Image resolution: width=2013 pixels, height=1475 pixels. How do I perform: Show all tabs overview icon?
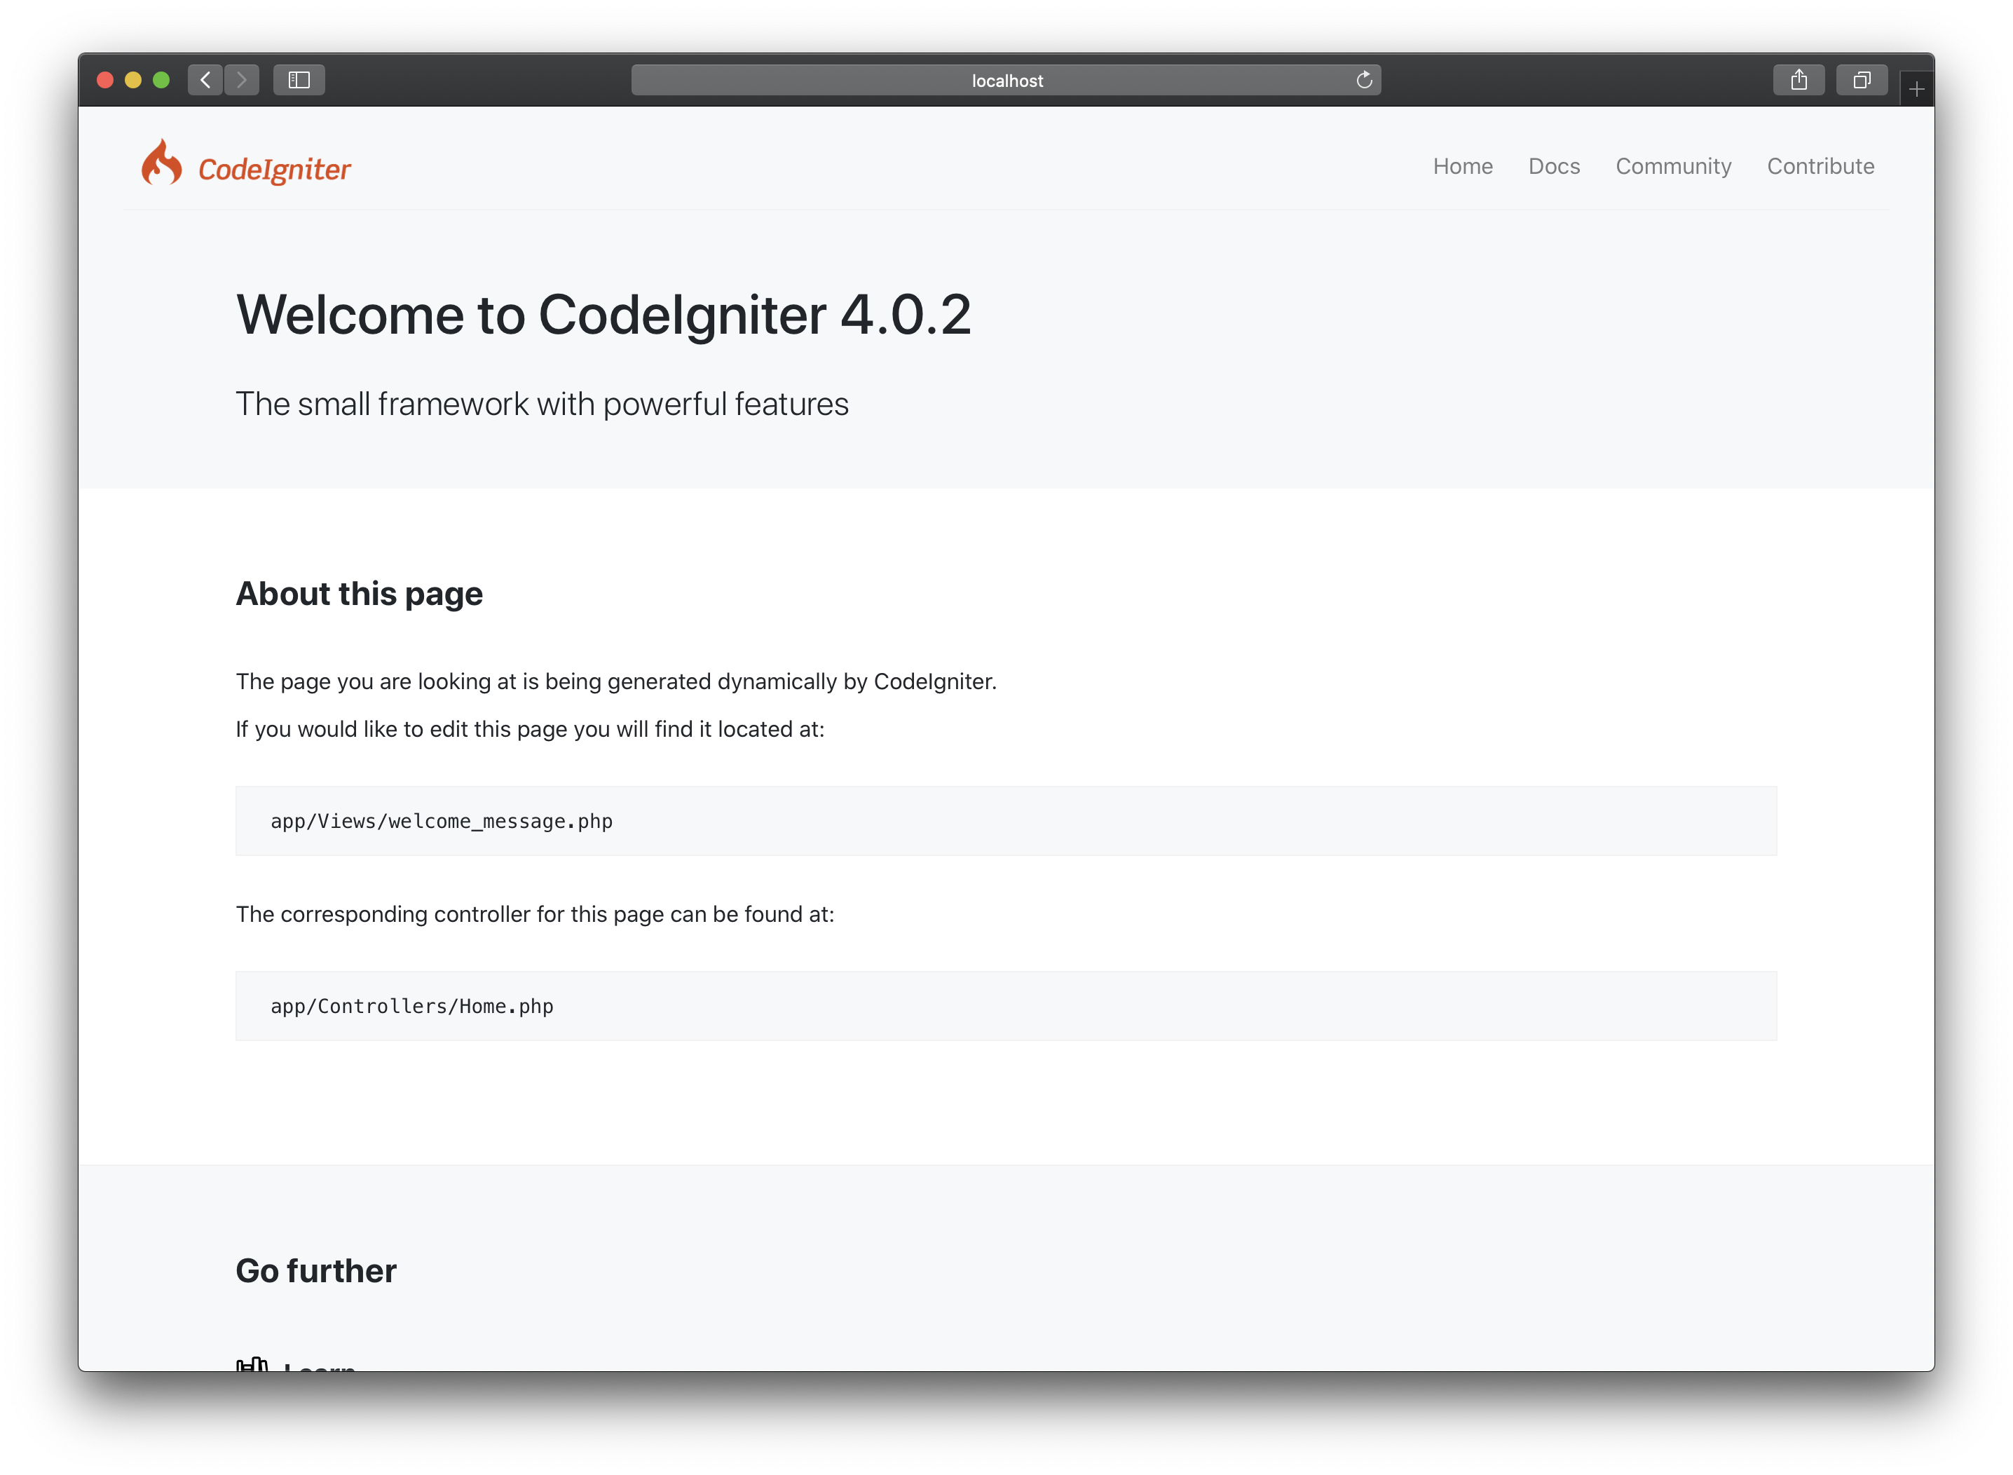tap(1861, 81)
